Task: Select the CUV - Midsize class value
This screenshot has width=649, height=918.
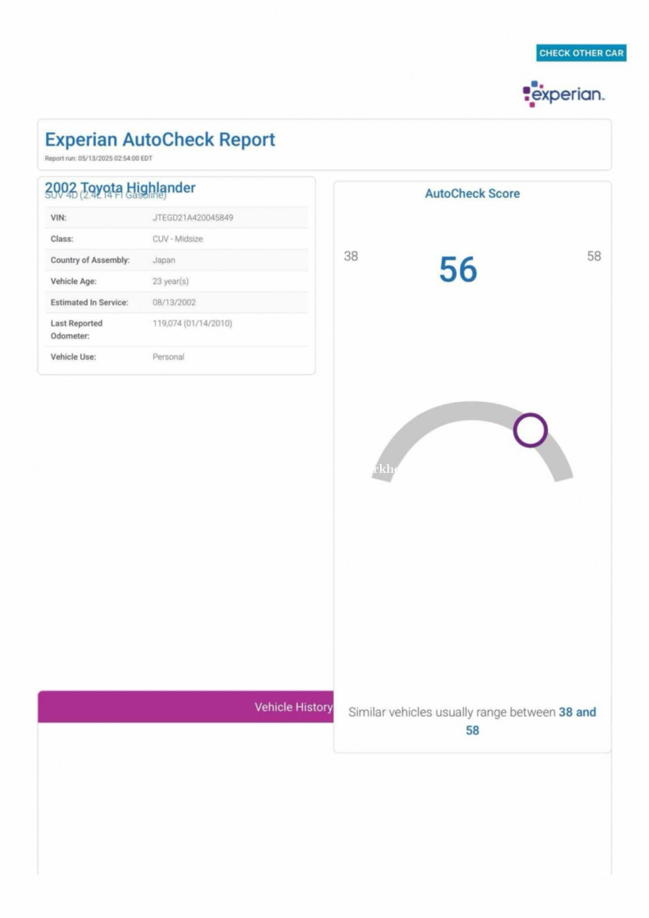Action: (178, 239)
